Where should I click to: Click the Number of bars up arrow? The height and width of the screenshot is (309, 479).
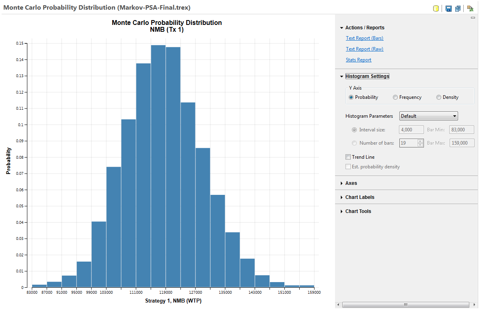421,141
